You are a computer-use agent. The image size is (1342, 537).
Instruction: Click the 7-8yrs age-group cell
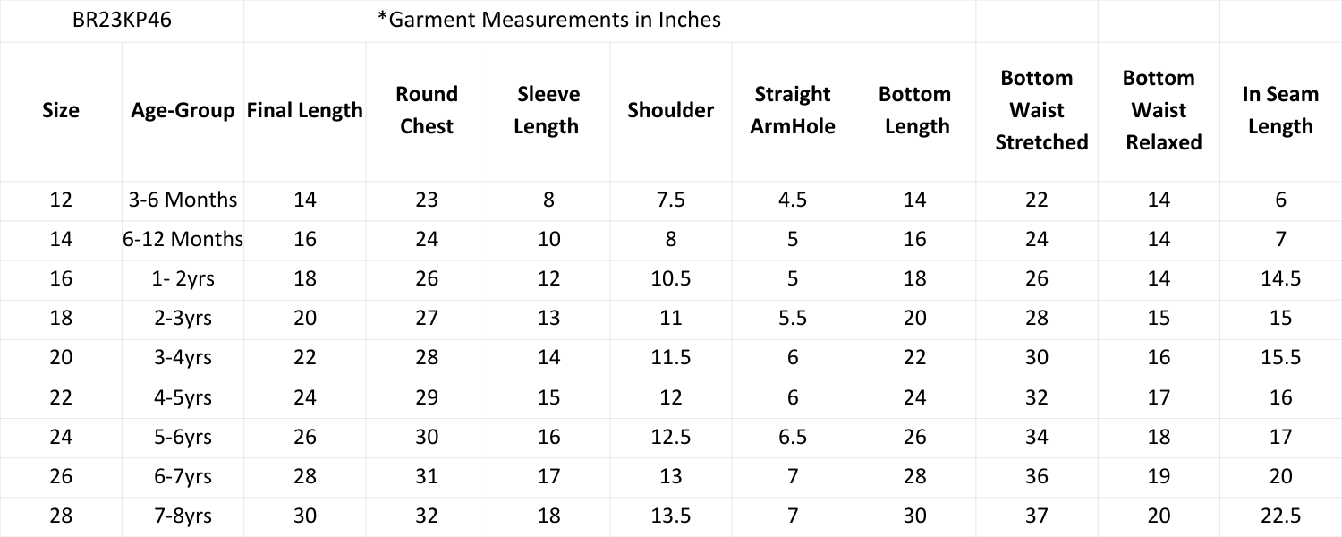[183, 516]
